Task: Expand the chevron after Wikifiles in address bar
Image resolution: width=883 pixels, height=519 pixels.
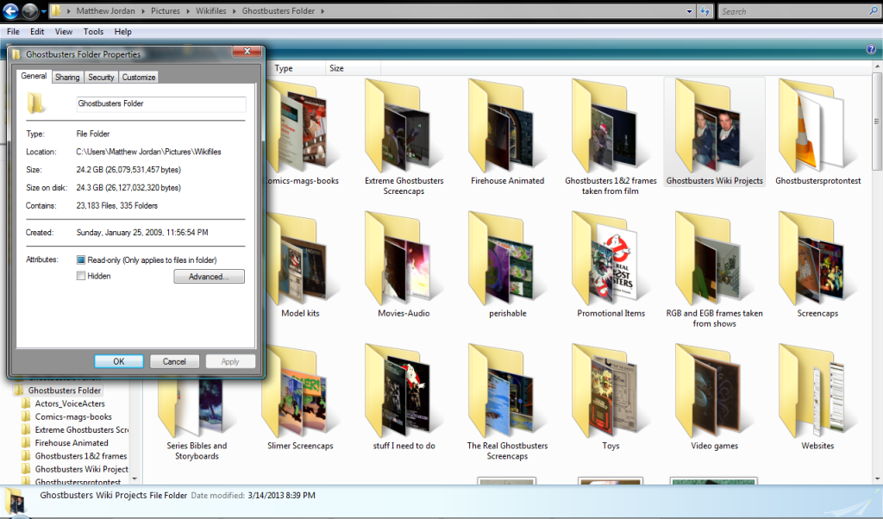Action: pos(235,11)
